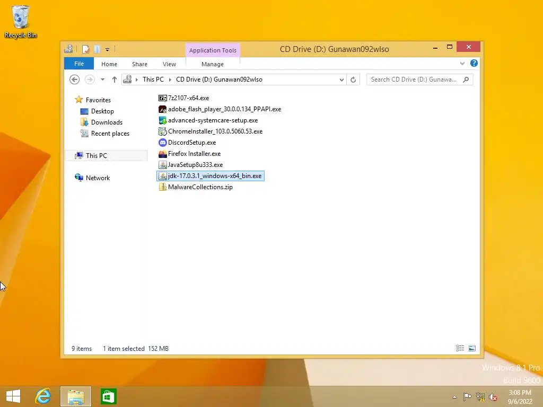The image size is (543, 407).
Task: Switch to Large icons view in status bar
Action: [x=472, y=348]
